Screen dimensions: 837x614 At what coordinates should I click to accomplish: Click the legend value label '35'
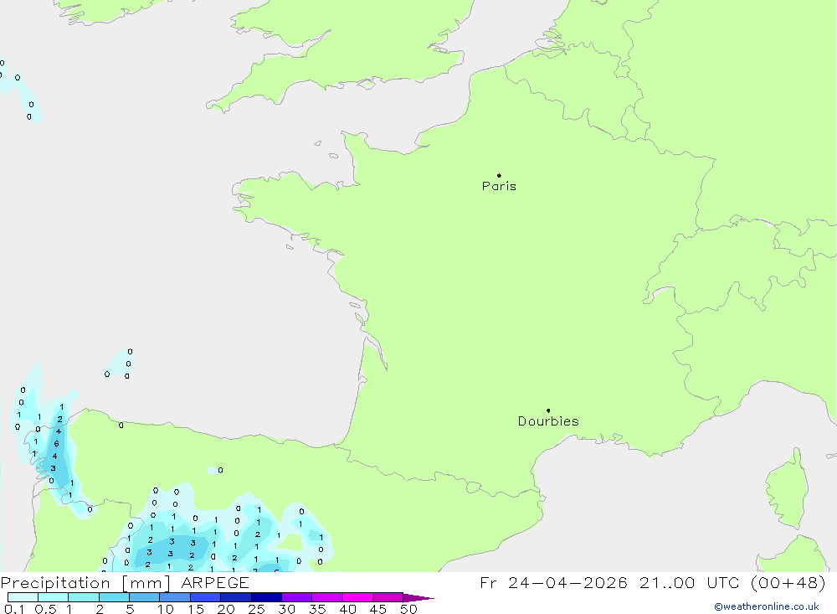(x=317, y=609)
